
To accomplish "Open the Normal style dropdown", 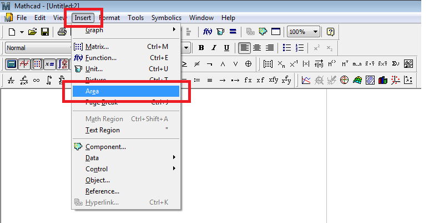I will pos(38,48).
